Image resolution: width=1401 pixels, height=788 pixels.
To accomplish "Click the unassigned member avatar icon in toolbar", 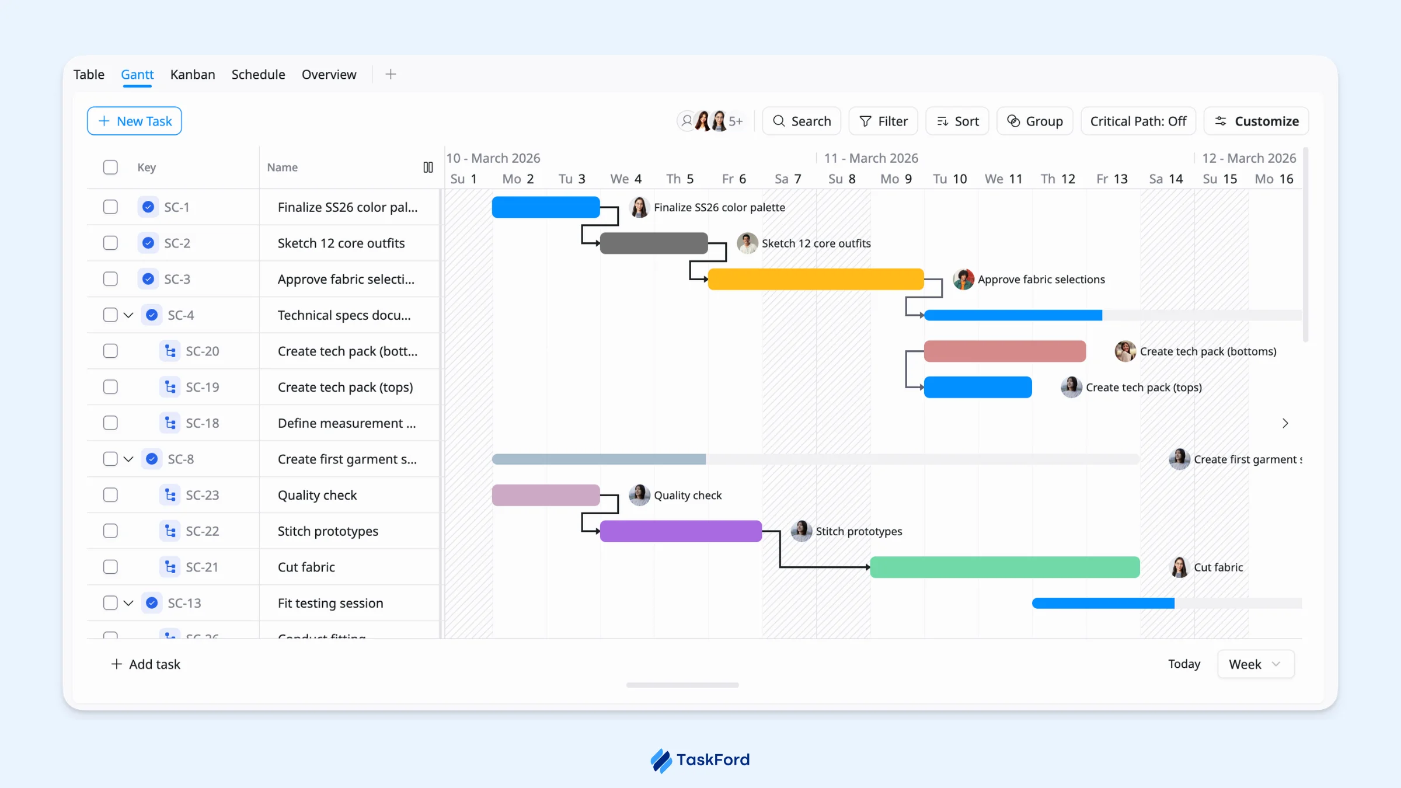I will [x=686, y=121].
